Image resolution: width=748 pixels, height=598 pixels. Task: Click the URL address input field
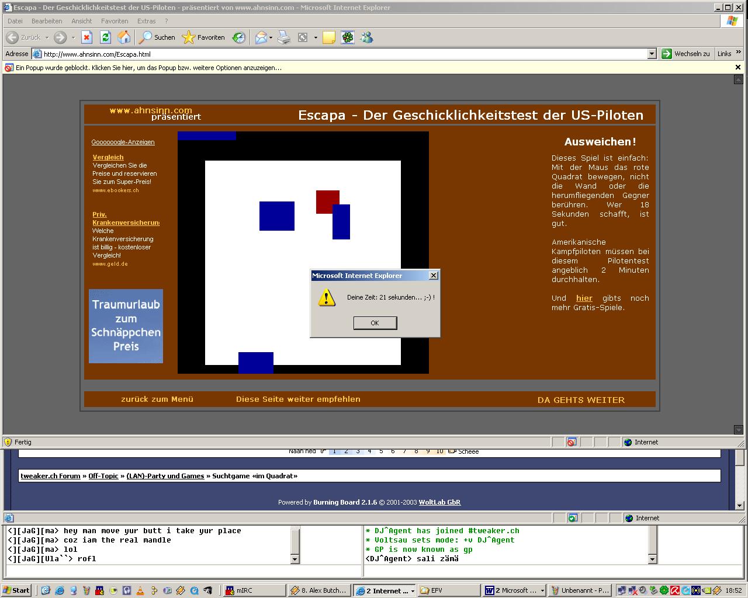(345, 54)
